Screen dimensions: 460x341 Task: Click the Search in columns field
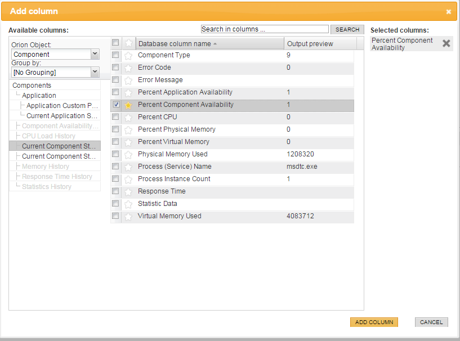click(265, 29)
